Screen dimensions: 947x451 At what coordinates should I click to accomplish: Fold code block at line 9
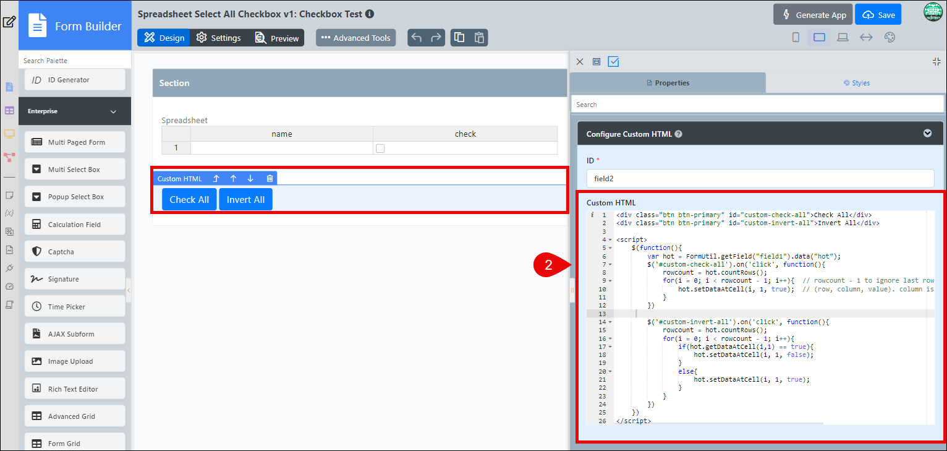[x=610, y=281]
